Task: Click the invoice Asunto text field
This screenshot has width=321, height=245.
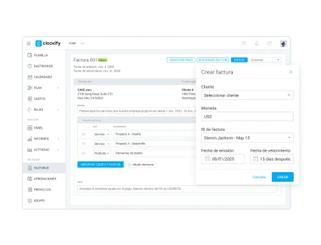Action: [x=137, y=111]
